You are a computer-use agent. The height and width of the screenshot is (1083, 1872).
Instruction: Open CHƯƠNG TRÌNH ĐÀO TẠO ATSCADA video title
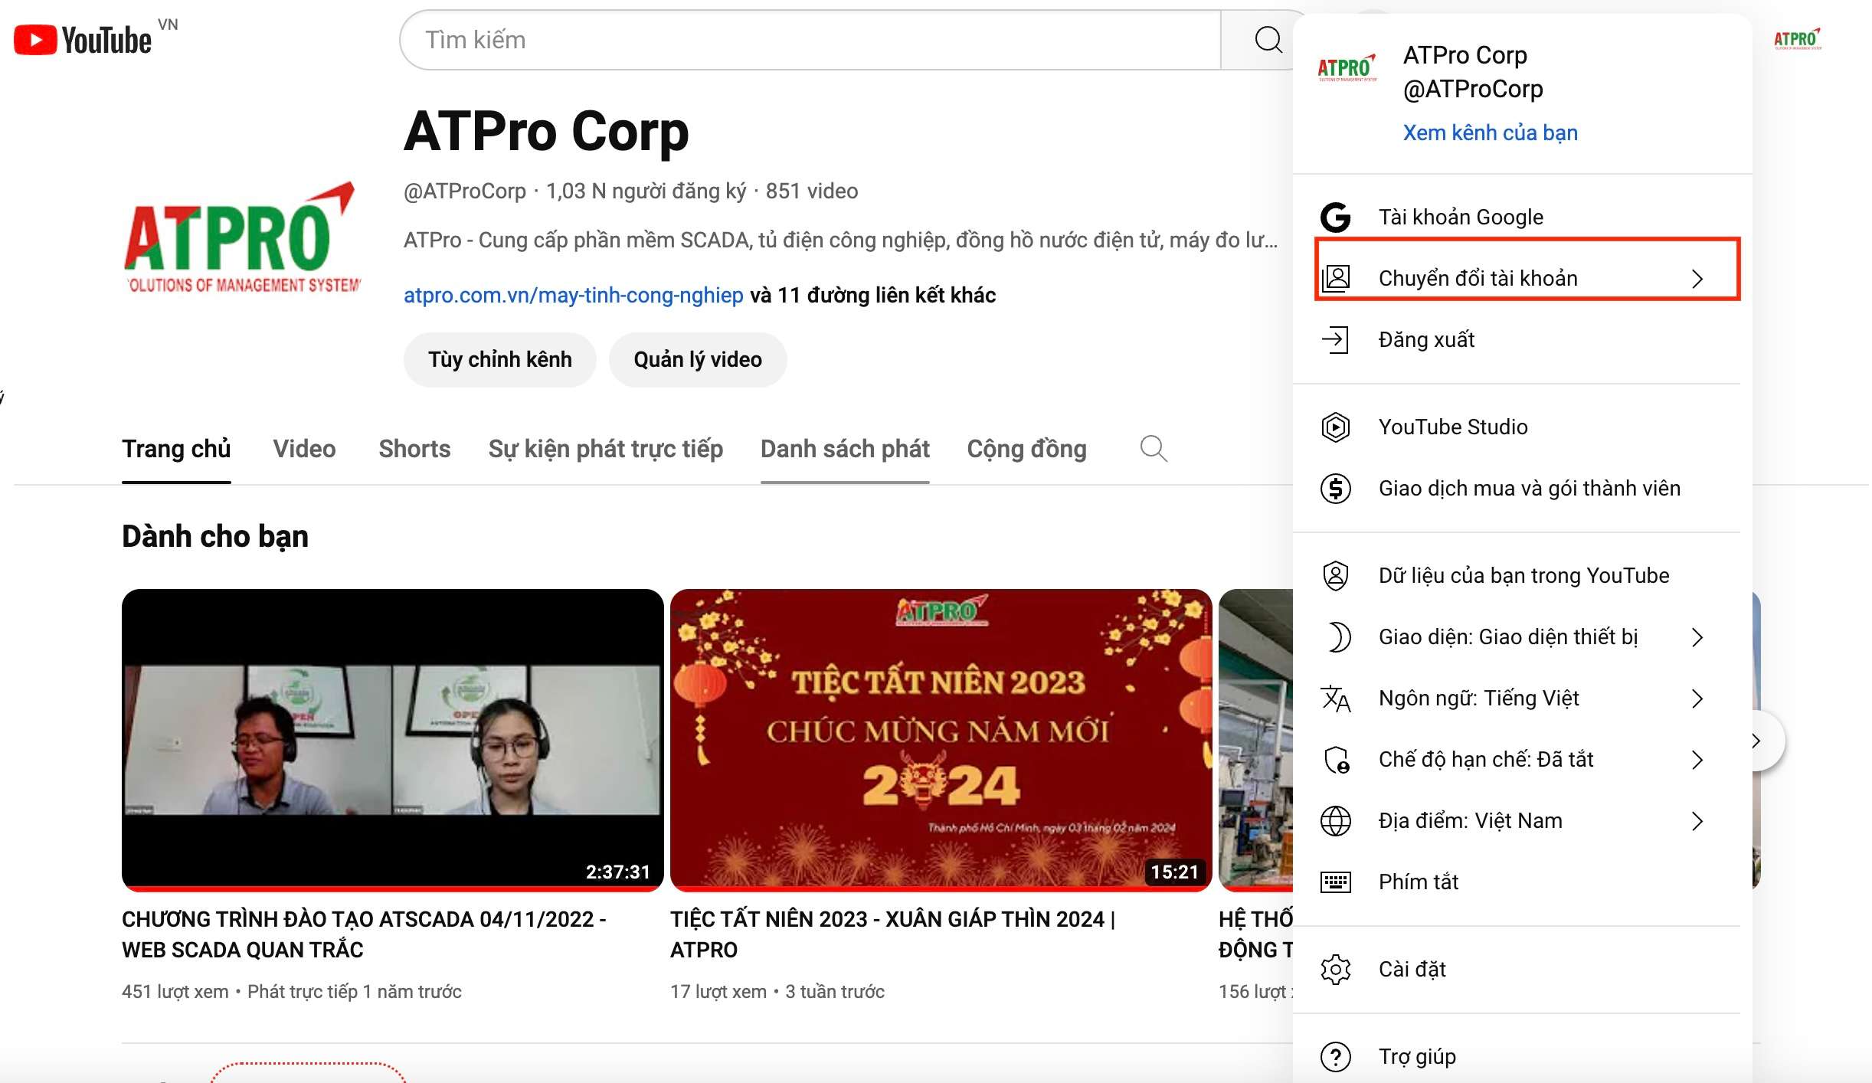pyautogui.click(x=364, y=934)
